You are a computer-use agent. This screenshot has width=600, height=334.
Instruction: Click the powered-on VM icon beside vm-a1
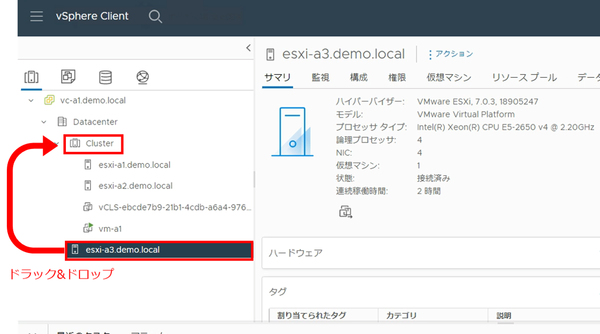[88, 228]
